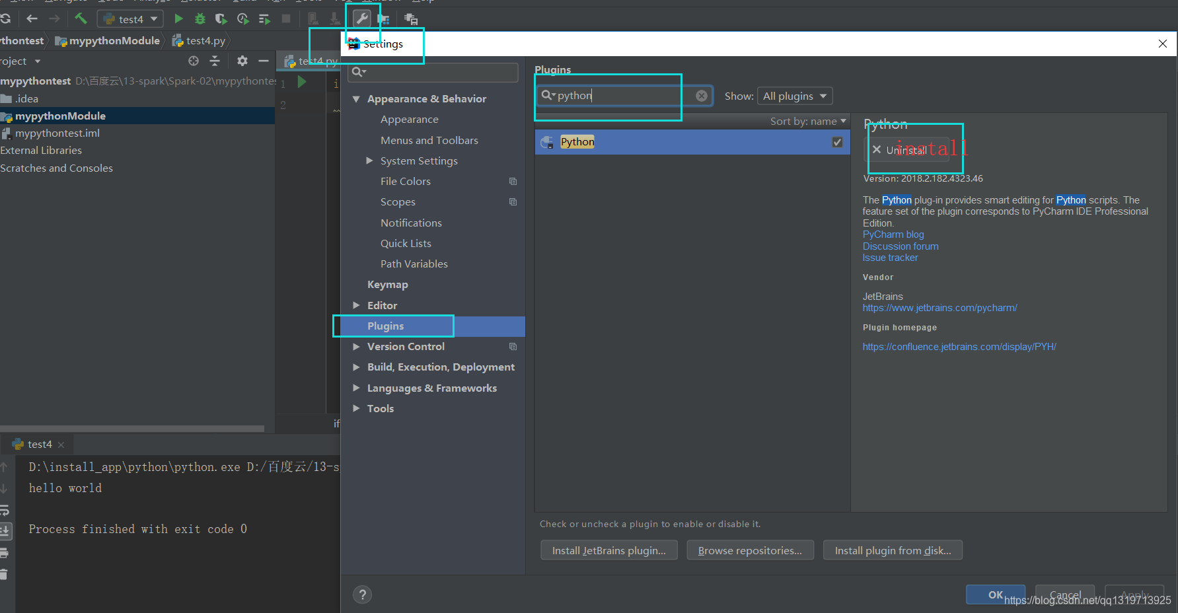The height and width of the screenshot is (613, 1178).
Task: Uncheck the Python plugin checkbox
Action: (837, 141)
